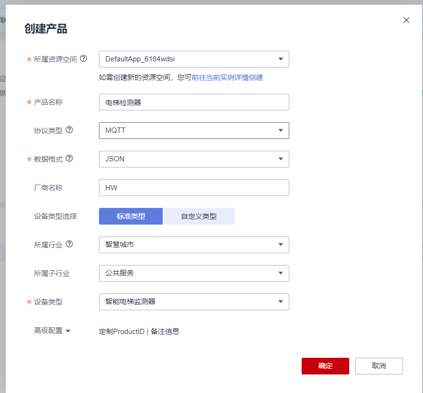Click help icon next to 所属资源空间
423x393 pixels.
pos(84,59)
